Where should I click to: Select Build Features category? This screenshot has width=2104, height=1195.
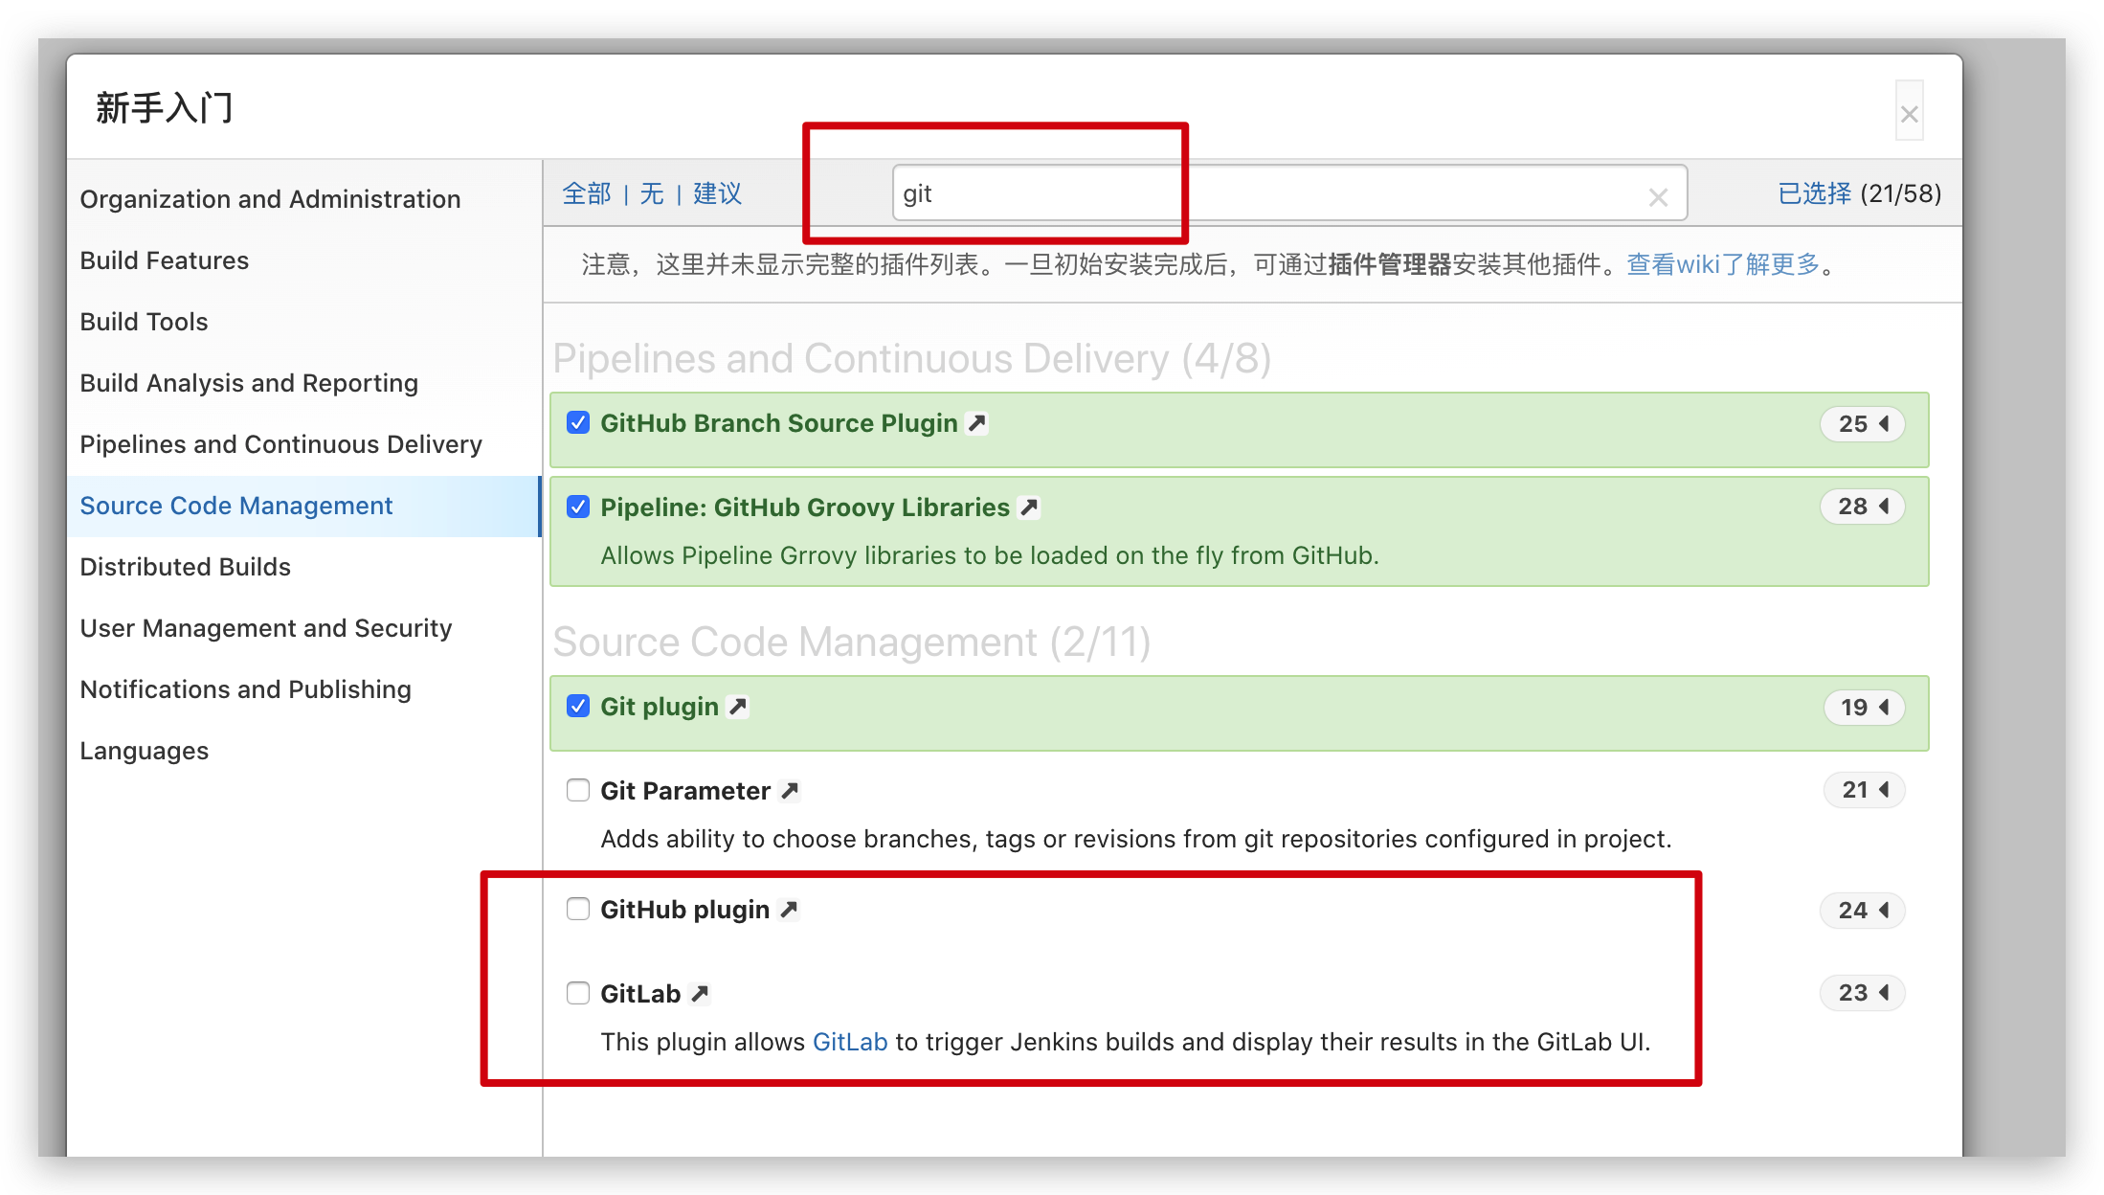[304, 260]
